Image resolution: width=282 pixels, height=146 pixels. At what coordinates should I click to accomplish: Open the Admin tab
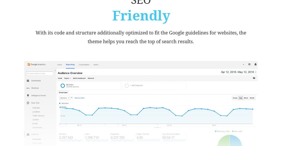[96, 65]
